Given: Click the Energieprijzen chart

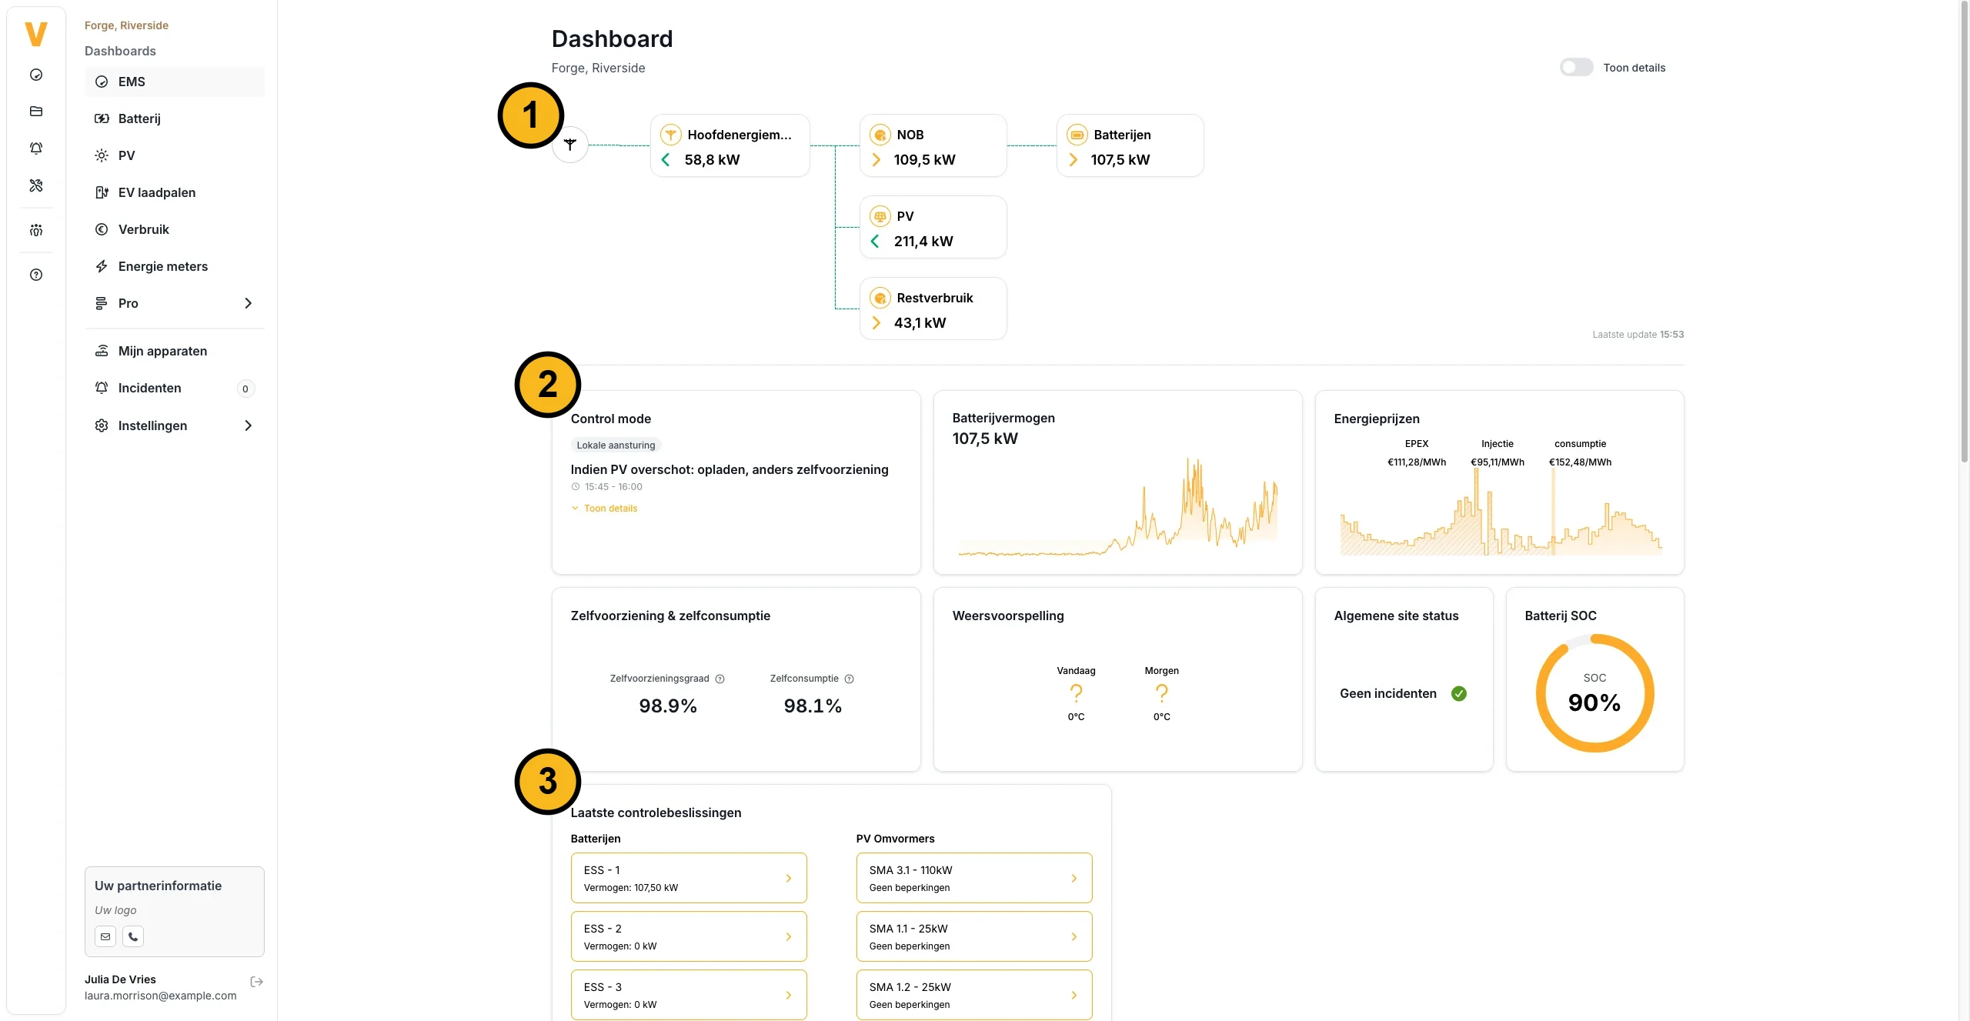Looking at the screenshot, I should click(1501, 511).
